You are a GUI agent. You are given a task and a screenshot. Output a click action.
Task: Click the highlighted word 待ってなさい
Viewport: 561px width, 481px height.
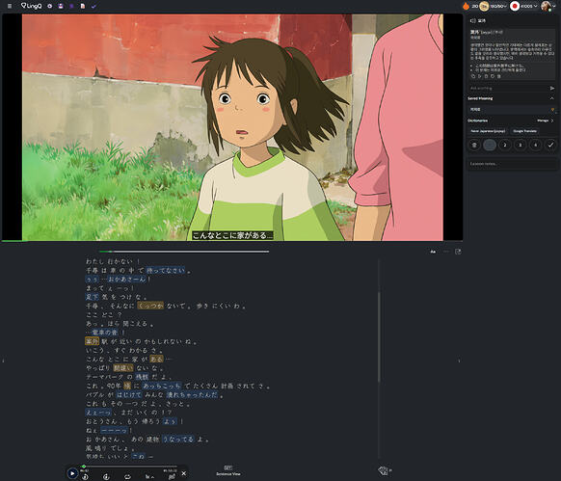click(x=166, y=271)
